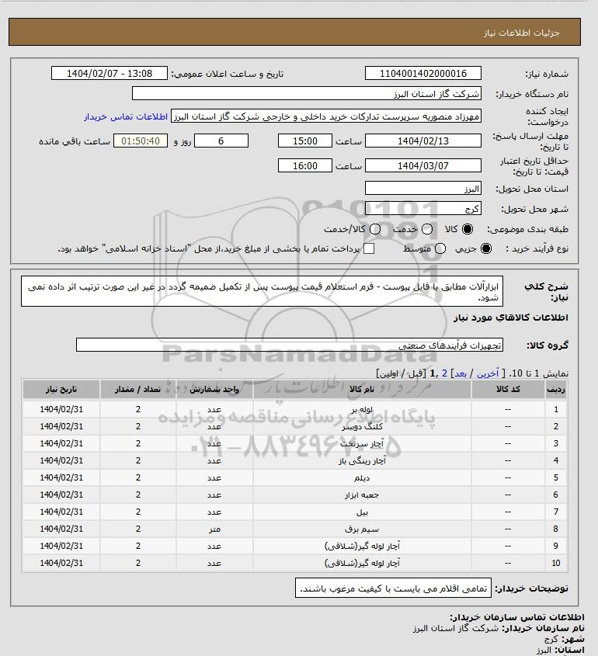598x656 pixels.
Task: Click تاریخ نیاز column header
Action: [61, 390]
